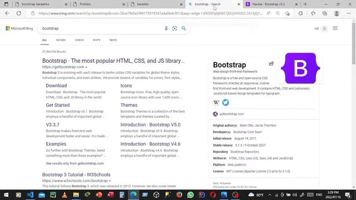Open the Bing account sign-in icon
The image size is (356, 200).
[324, 28]
